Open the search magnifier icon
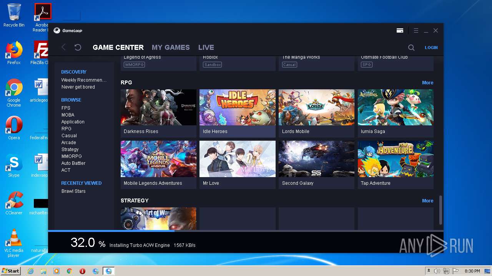Image resolution: width=492 pixels, height=276 pixels. [411, 48]
